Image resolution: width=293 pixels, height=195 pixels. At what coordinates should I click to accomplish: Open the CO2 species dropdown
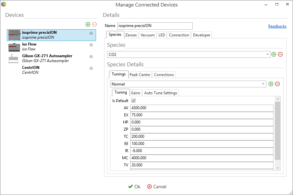[267, 54]
